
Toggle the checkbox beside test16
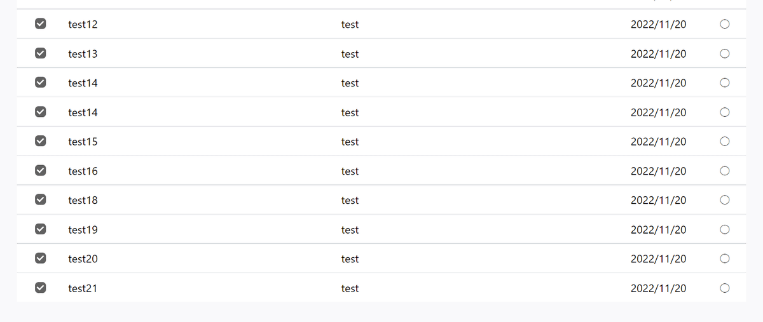tap(40, 170)
